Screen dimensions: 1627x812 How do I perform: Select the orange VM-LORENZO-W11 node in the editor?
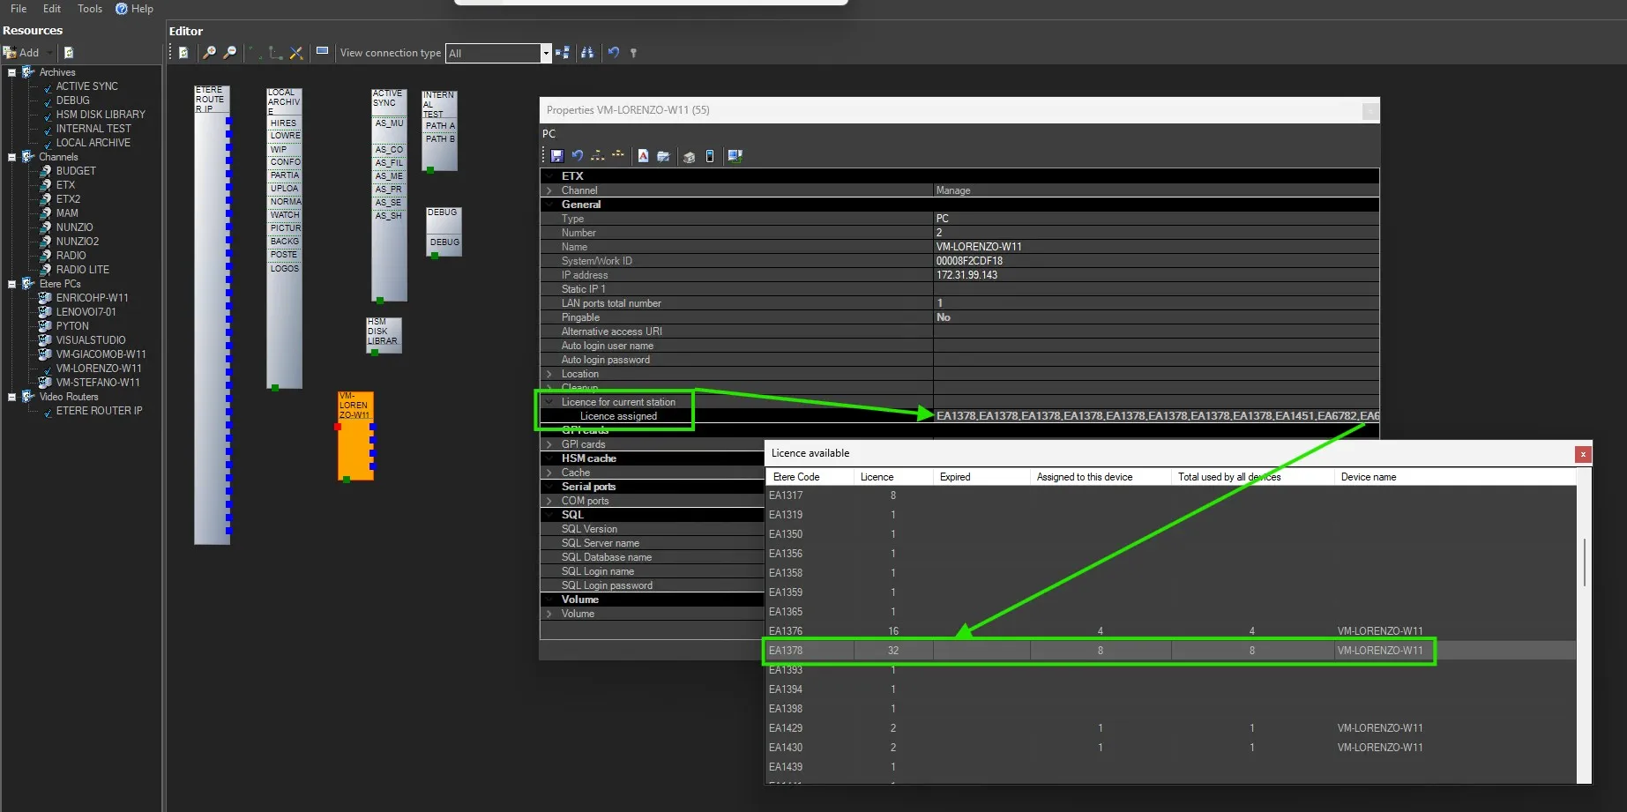355,436
